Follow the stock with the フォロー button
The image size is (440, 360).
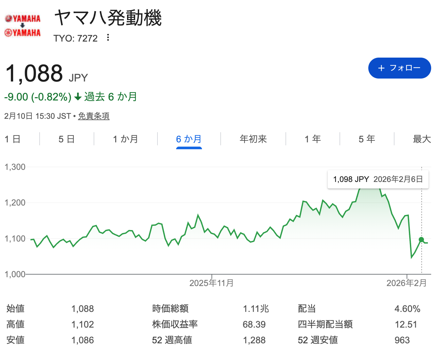tap(399, 68)
